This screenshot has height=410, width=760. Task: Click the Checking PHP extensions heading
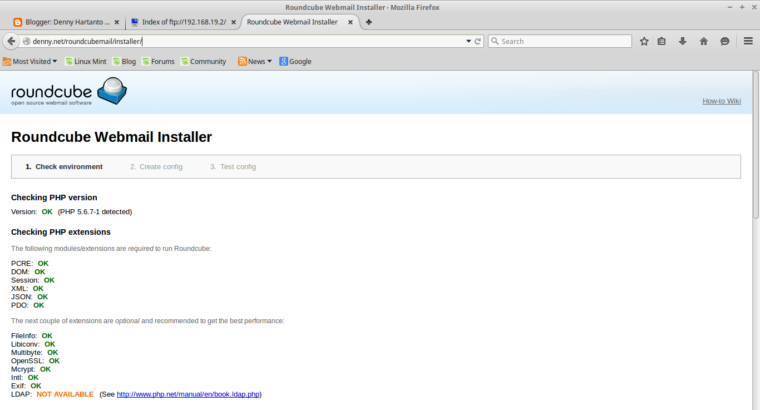[61, 232]
